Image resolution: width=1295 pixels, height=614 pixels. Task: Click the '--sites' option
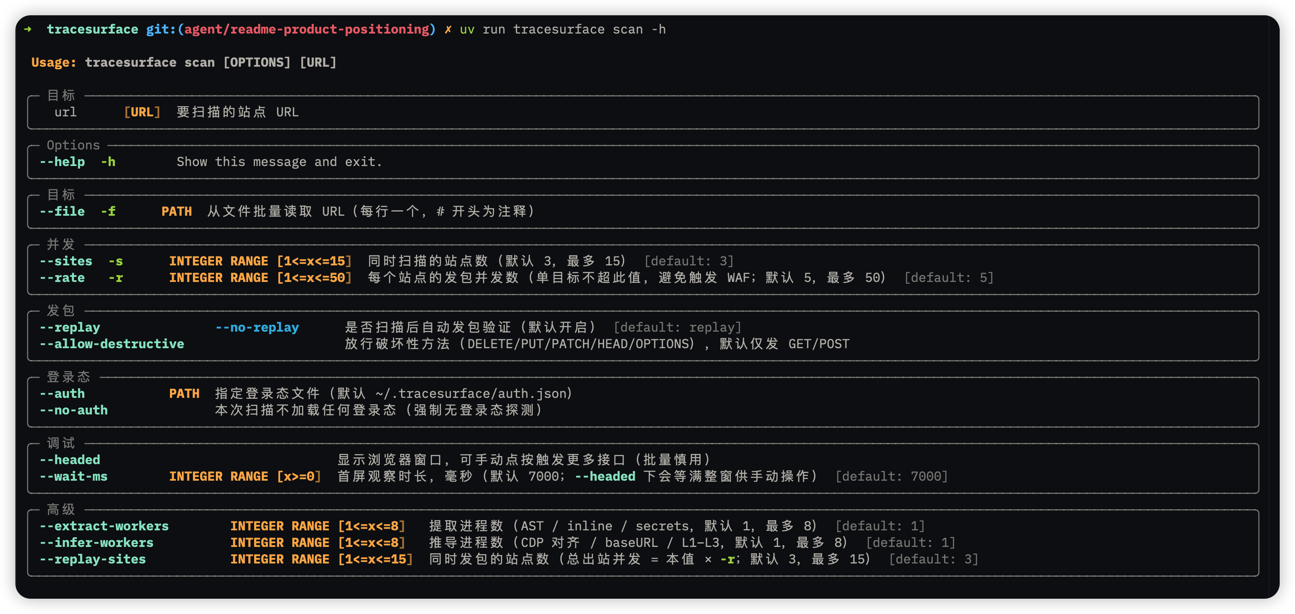(66, 261)
